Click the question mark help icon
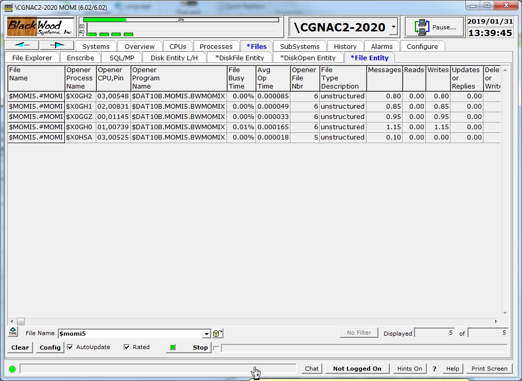This screenshot has width=522, height=381. 434,369
